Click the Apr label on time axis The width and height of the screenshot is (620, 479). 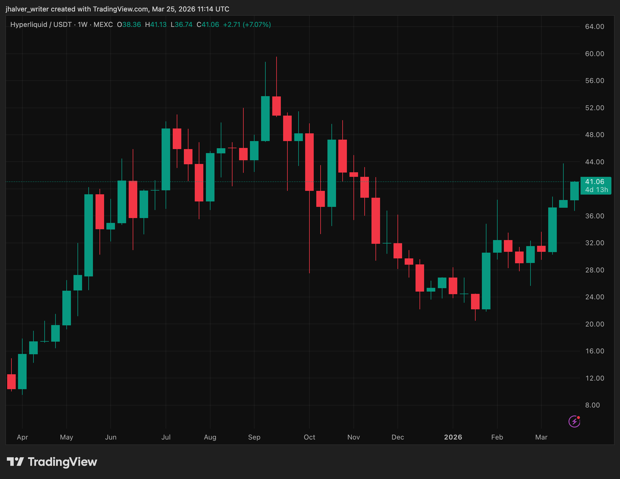click(x=22, y=437)
